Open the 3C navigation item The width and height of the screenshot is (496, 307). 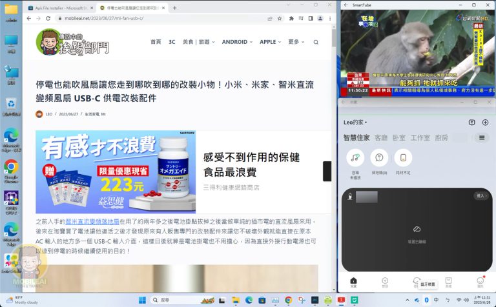coord(172,42)
